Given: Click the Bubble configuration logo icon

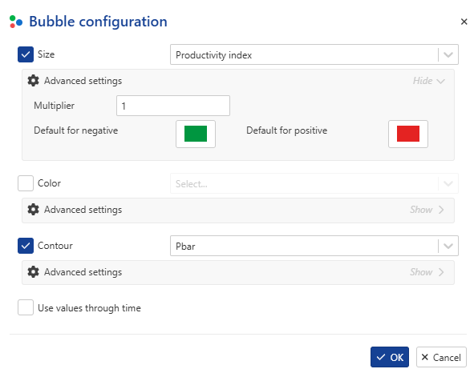Looking at the screenshot, I should click(16, 22).
